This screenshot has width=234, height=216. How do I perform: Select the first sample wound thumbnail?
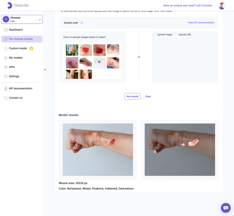coord(72,50)
